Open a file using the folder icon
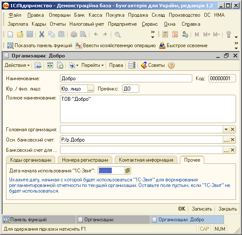This screenshot has height=235, width=242. 20,34
